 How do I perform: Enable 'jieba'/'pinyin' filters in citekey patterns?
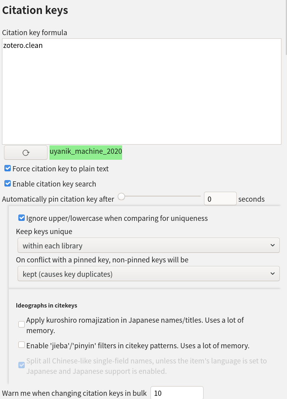[x=21, y=344]
